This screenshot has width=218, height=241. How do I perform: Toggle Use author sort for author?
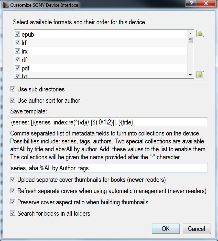click(x=13, y=100)
